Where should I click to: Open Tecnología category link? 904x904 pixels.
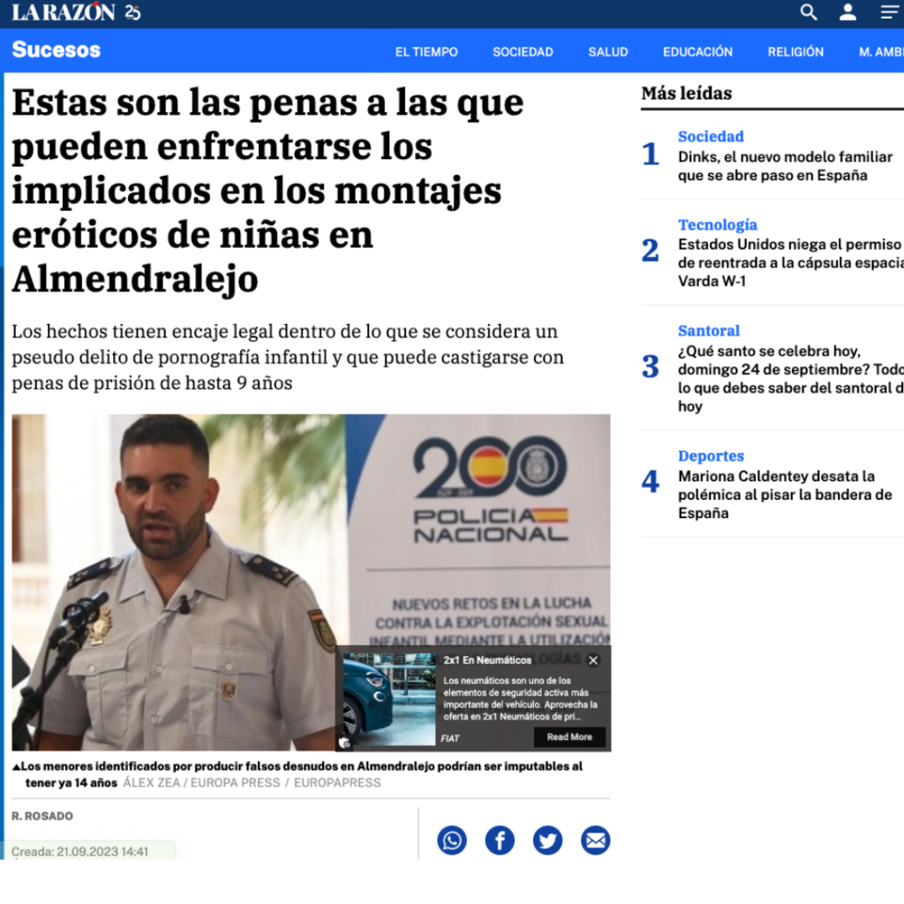click(717, 225)
